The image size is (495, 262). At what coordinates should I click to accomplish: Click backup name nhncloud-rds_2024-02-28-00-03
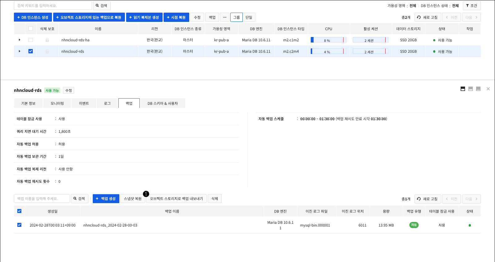110,225
